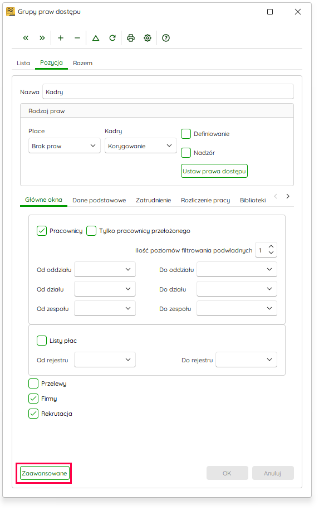
Task: Enable the Definiowanie checkbox
Action: click(x=186, y=134)
